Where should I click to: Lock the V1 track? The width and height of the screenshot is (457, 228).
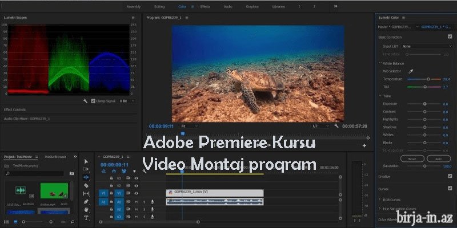coord(111,193)
